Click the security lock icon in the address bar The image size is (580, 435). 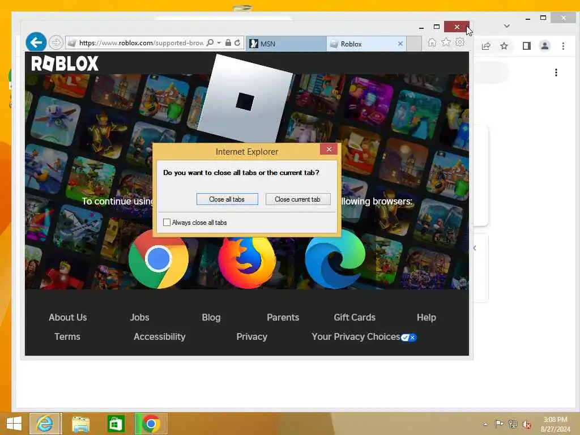(228, 43)
